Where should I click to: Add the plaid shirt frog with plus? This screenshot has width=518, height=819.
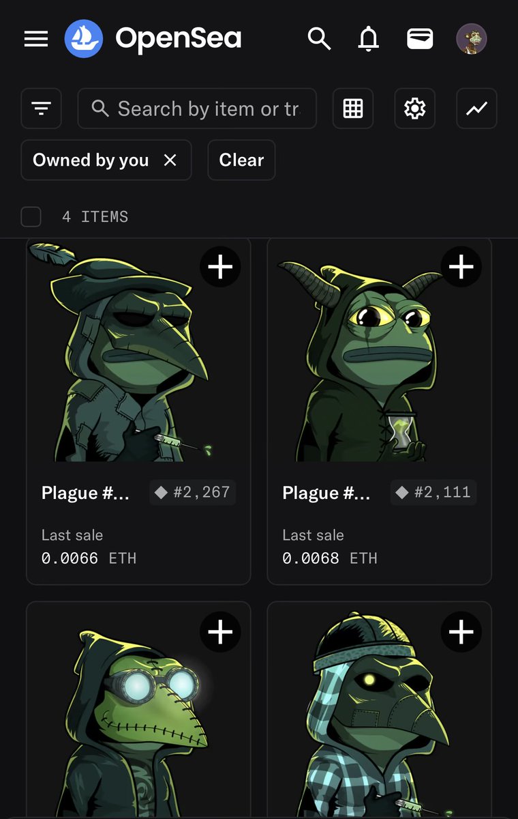[461, 633]
